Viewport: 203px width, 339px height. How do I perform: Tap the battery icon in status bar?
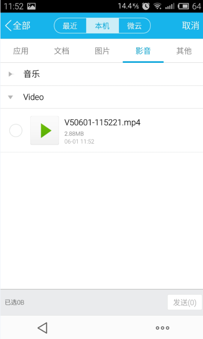(x=183, y=6)
